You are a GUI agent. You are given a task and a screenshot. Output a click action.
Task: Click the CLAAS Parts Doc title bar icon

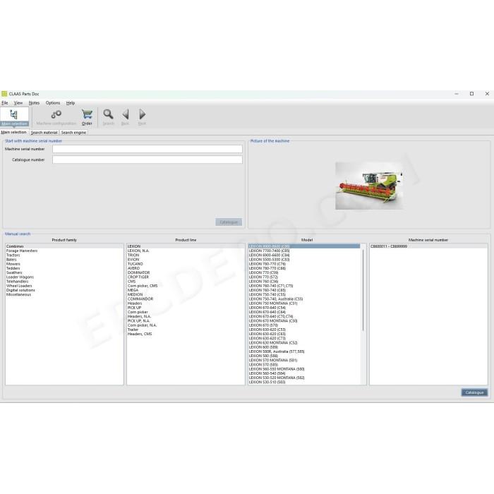pyautogui.click(x=4, y=94)
